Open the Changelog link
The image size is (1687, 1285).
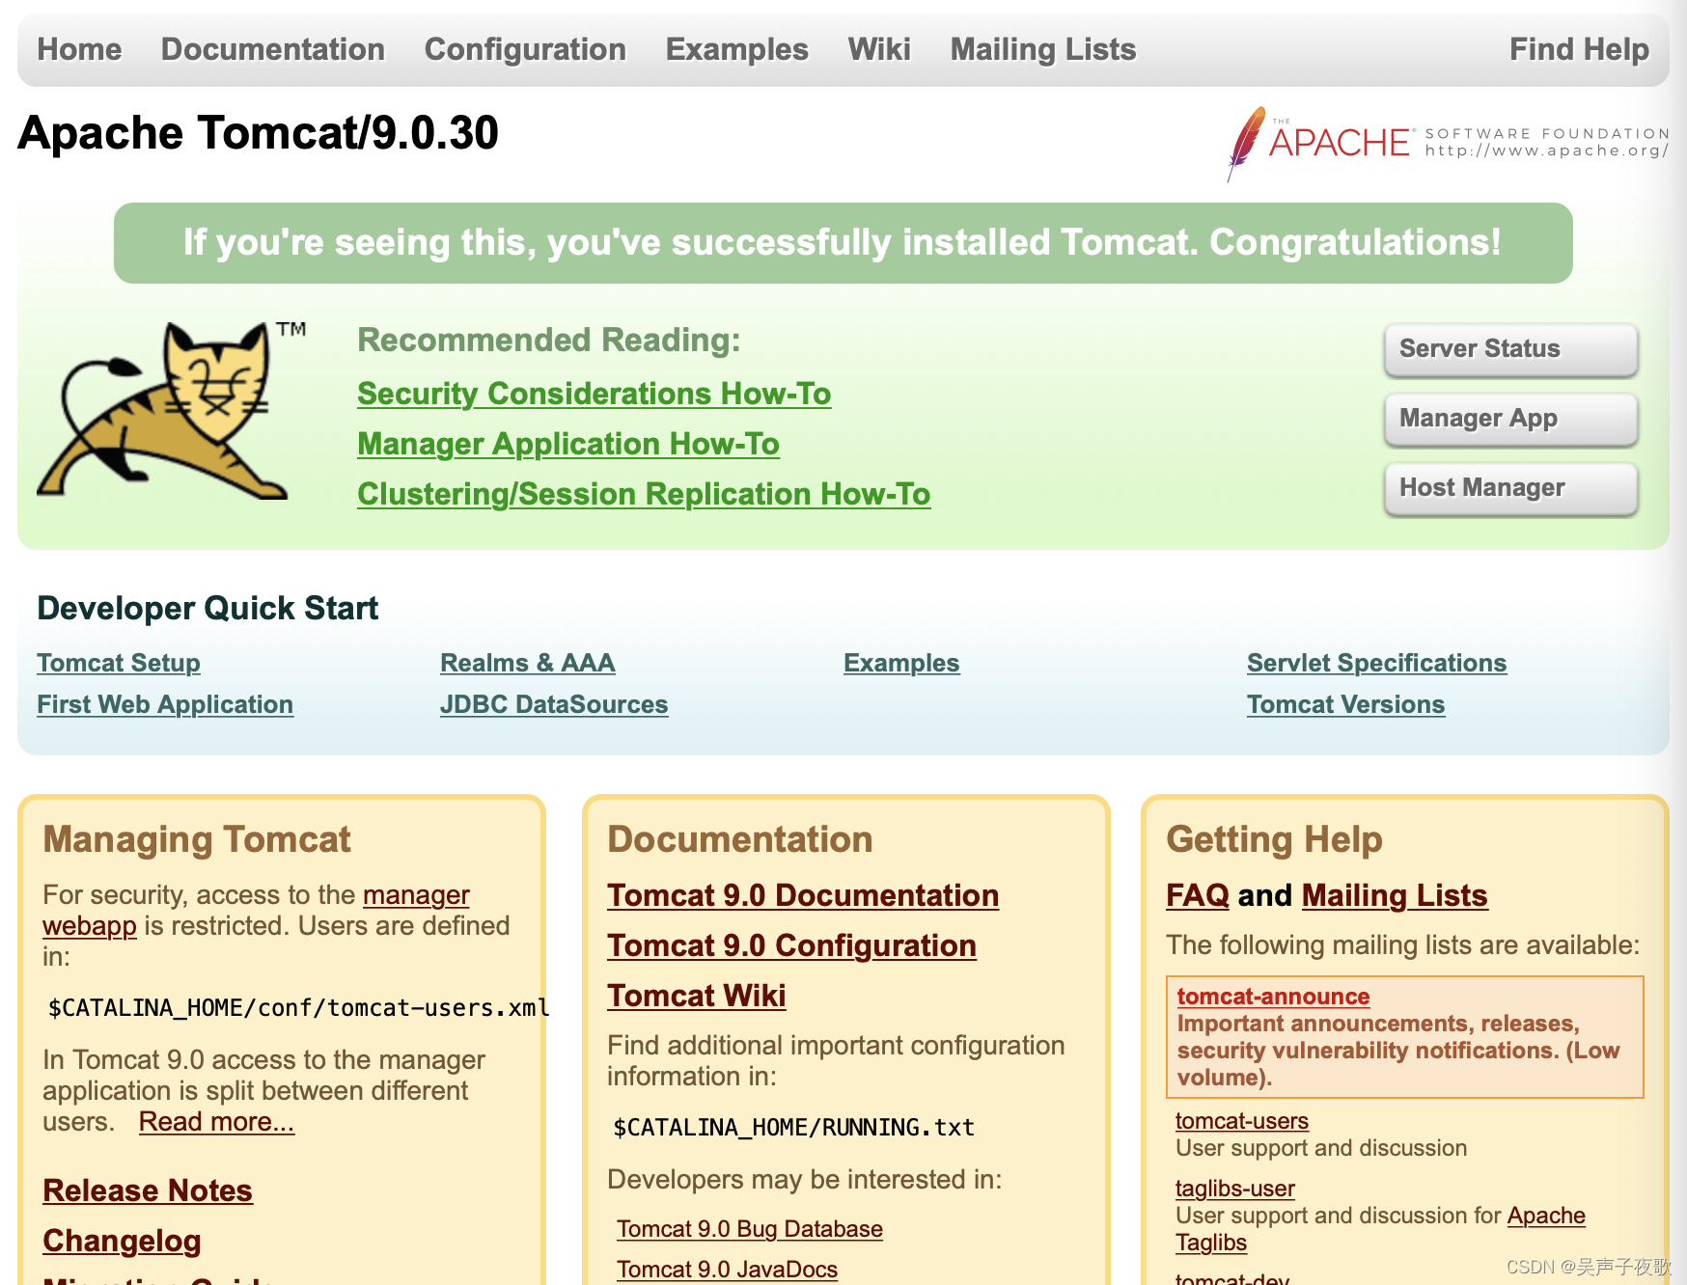click(x=122, y=1241)
